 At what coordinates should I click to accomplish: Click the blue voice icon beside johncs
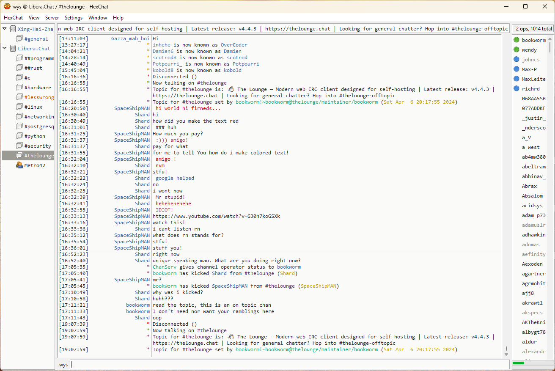pos(516,60)
